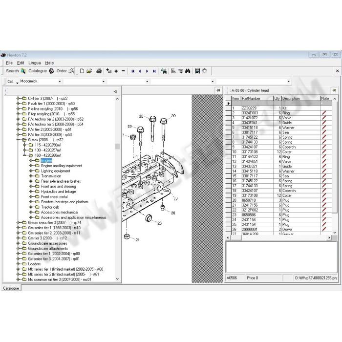342x342 pixels.
Task: Click parts table vertical scroll down arrow
Action: [335, 233]
